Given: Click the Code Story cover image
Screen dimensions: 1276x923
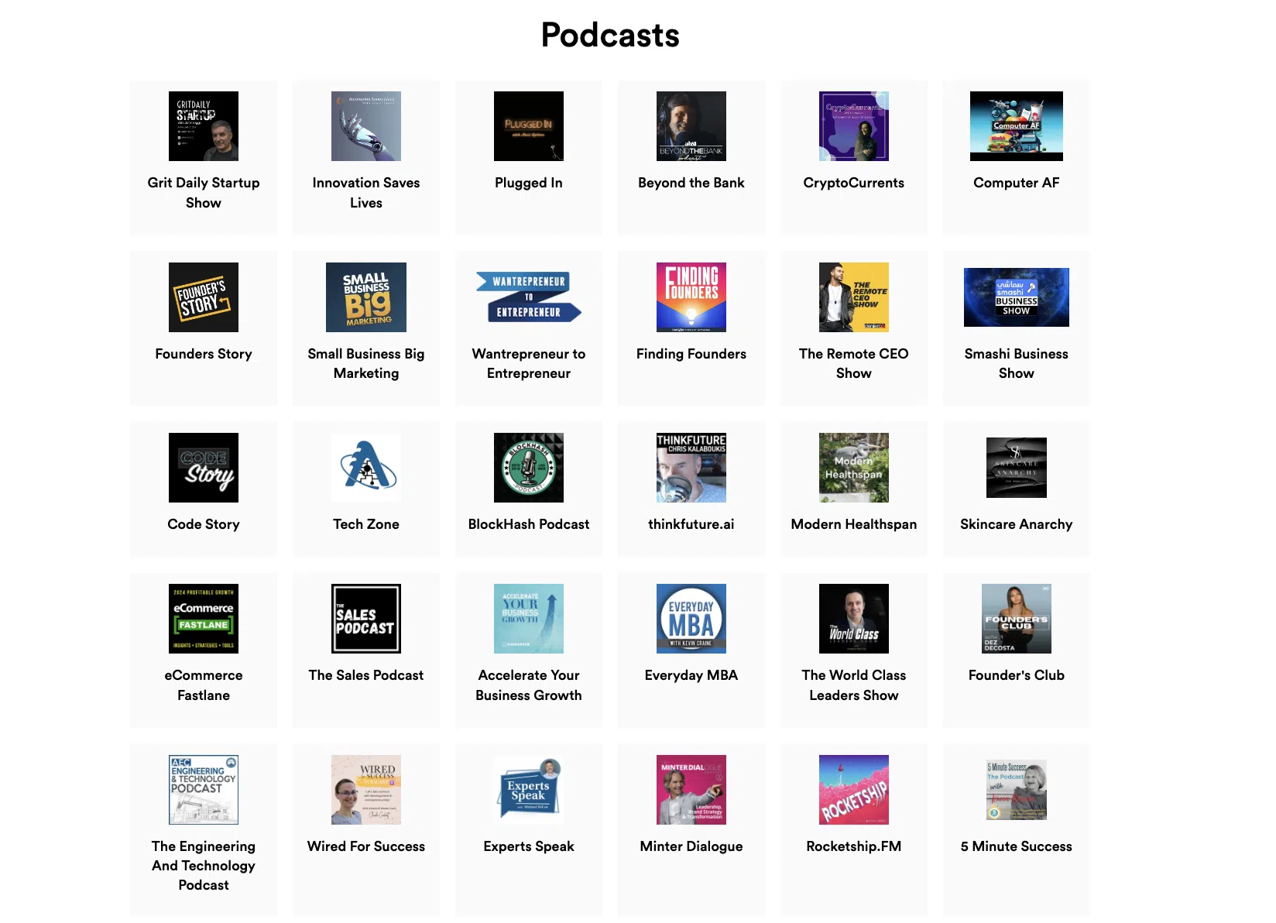Looking at the screenshot, I should (203, 468).
